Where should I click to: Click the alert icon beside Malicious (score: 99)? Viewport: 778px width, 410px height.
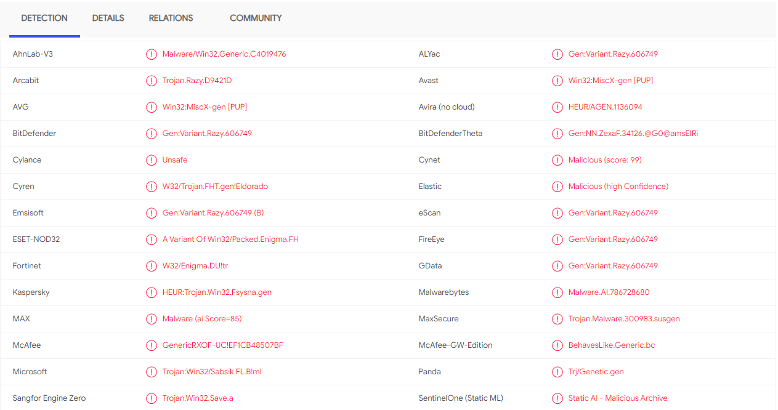tap(557, 160)
